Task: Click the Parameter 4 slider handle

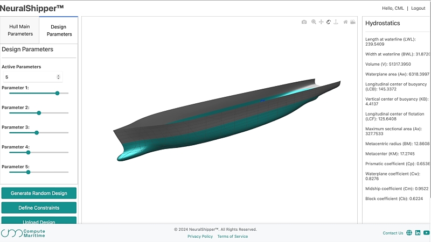Action: 28,153
